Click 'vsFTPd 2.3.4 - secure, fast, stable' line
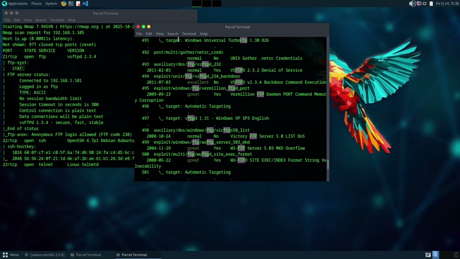The width and height of the screenshot is (460, 259). pos(61,122)
